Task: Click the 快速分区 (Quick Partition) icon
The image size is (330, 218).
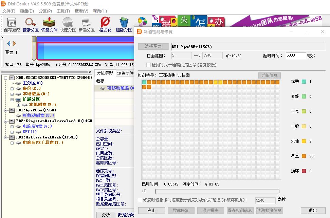Action: click(x=67, y=24)
